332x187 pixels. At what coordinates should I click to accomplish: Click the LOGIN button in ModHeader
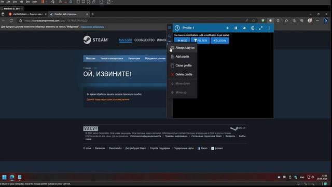pos(219,41)
